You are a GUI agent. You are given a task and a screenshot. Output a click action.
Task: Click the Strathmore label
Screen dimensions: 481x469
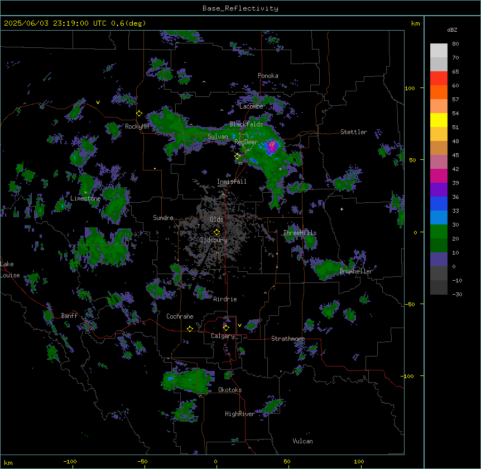288,339
